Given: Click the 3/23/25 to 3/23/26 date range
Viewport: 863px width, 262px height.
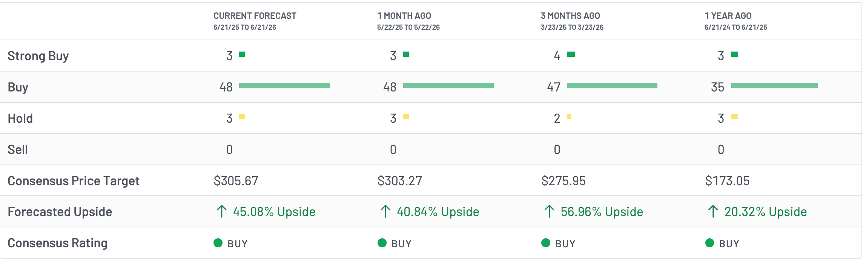Looking at the screenshot, I should pos(572,27).
